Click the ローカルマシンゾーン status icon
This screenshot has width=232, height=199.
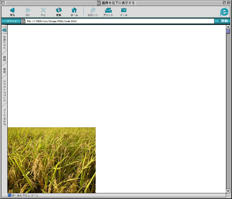pos(9,195)
